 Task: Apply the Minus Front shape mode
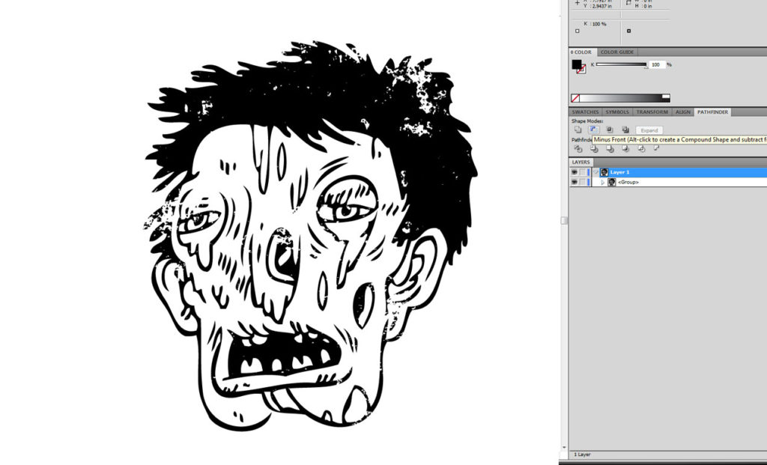coord(593,130)
